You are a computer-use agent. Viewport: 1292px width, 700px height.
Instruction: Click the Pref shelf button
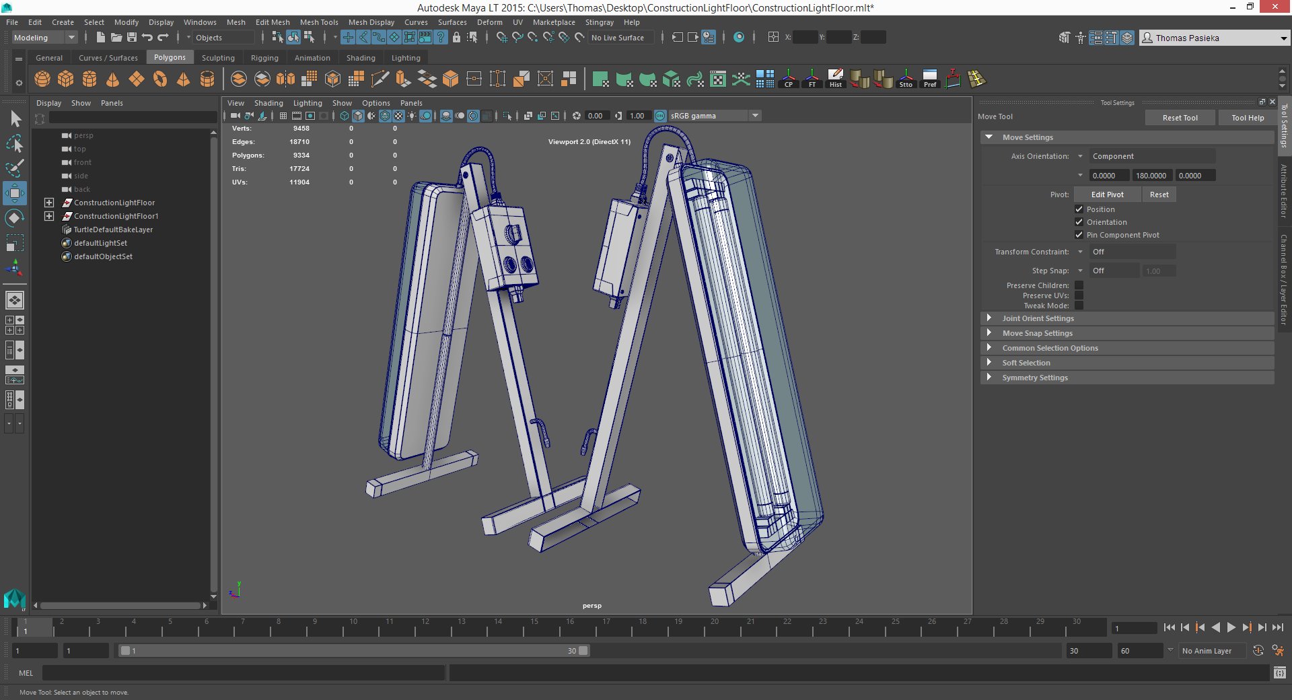tap(930, 79)
